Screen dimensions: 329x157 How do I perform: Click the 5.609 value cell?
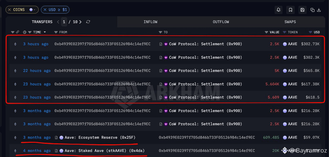(273, 97)
